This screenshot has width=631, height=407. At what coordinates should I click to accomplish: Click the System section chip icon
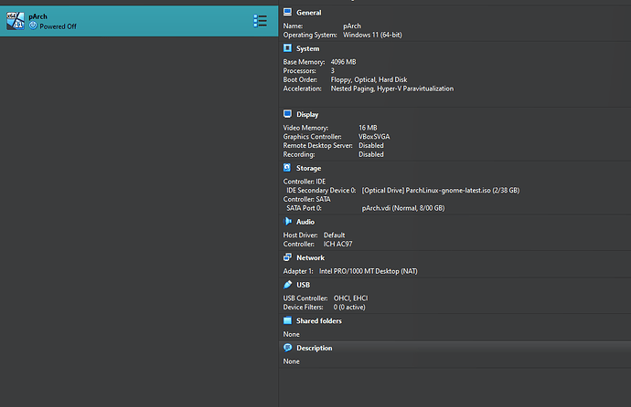[x=287, y=48]
